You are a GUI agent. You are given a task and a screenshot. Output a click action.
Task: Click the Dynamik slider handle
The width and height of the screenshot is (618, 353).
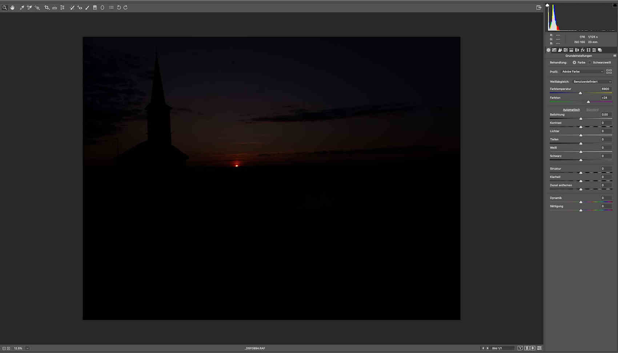581,202
